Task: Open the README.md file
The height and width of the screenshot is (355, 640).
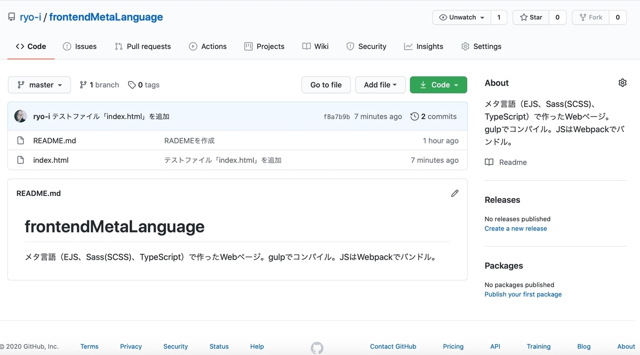Action: pyautogui.click(x=54, y=141)
